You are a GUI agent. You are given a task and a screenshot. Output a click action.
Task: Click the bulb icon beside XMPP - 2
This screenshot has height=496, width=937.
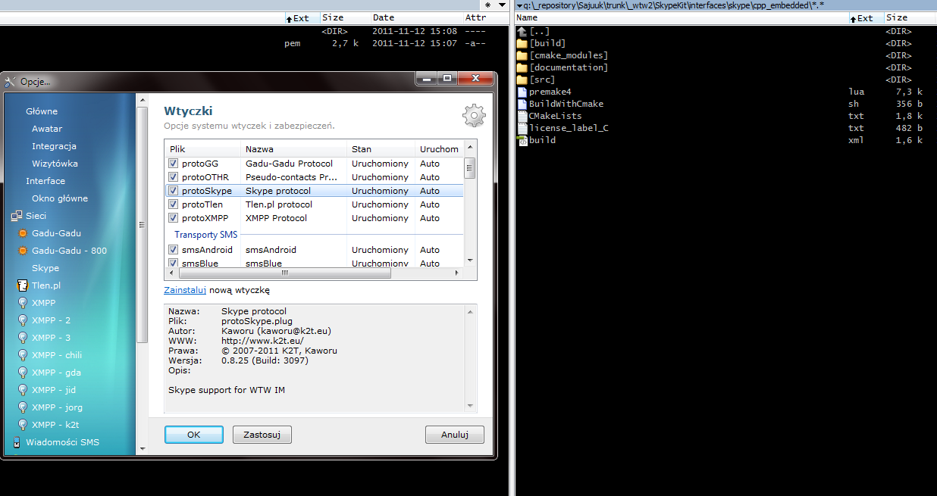click(x=23, y=320)
